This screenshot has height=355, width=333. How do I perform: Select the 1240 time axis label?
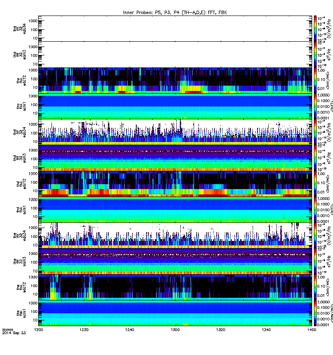pos(130,330)
